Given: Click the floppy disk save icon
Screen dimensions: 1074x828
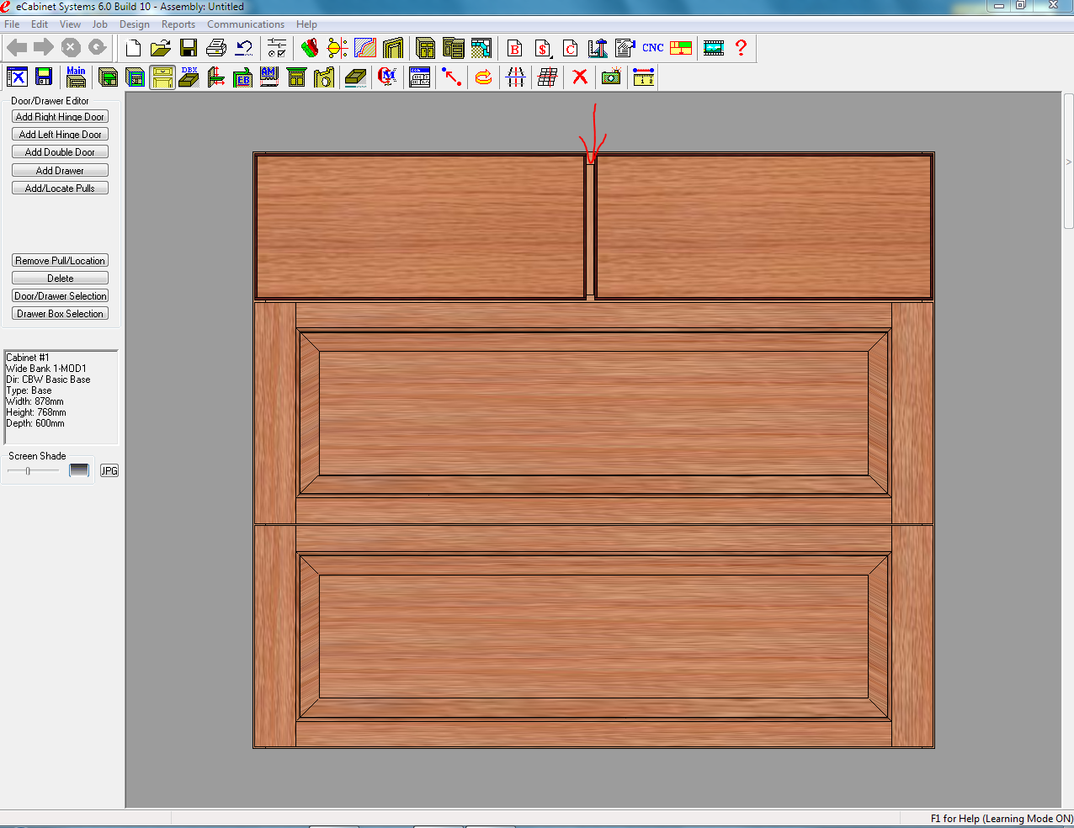Looking at the screenshot, I should pos(189,48).
